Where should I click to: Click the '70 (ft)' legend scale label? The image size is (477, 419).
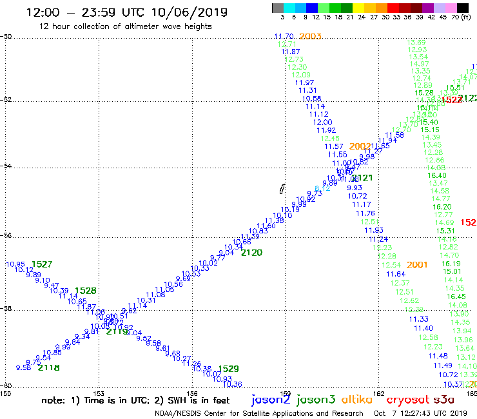461,17
